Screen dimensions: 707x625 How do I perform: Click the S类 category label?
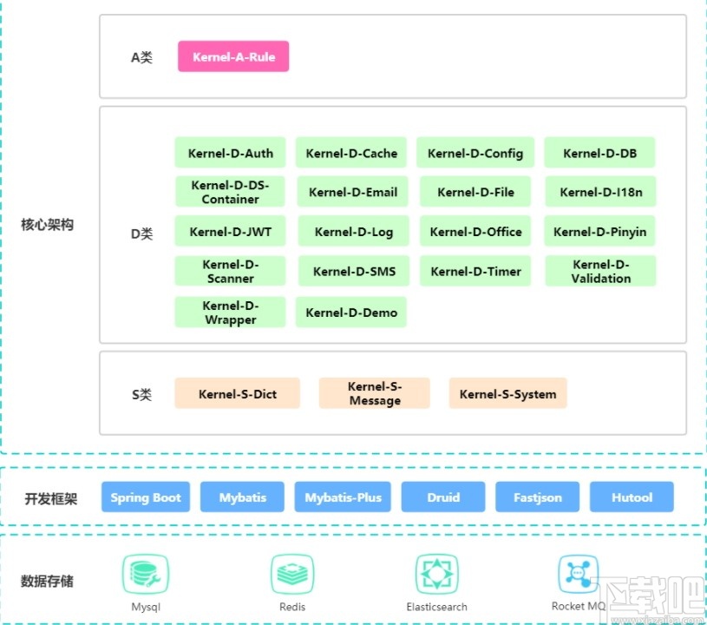click(x=141, y=394)
